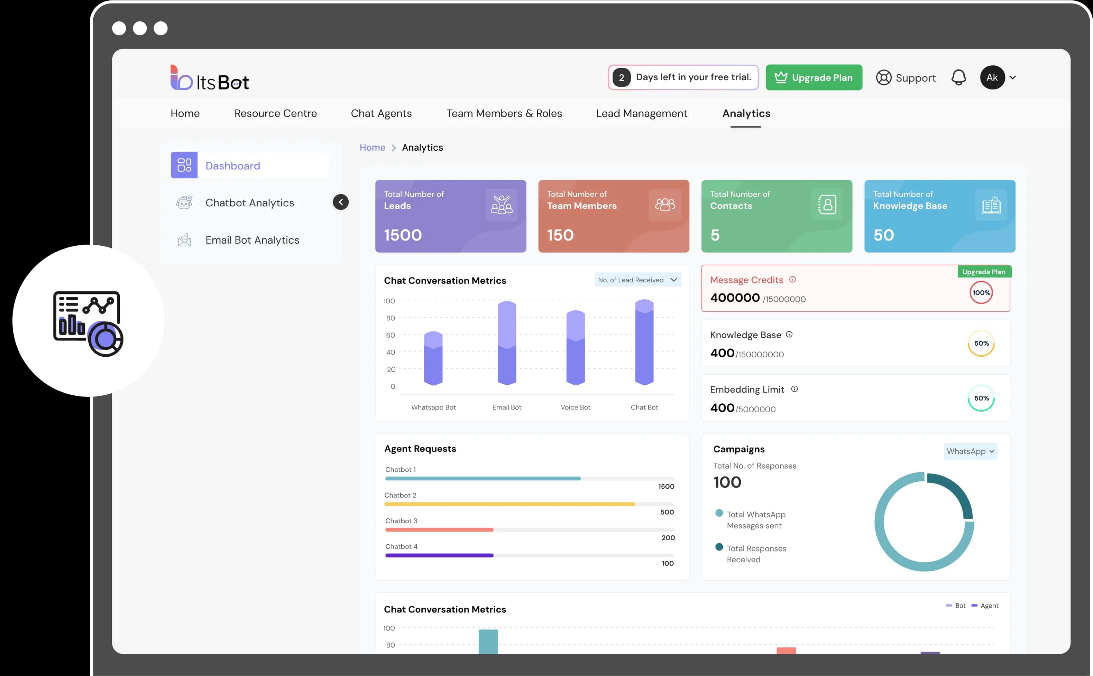Click the Embedding Limit info icon
The width and height of the screenshot is (1093, 676).
click(x=794, y=389)
